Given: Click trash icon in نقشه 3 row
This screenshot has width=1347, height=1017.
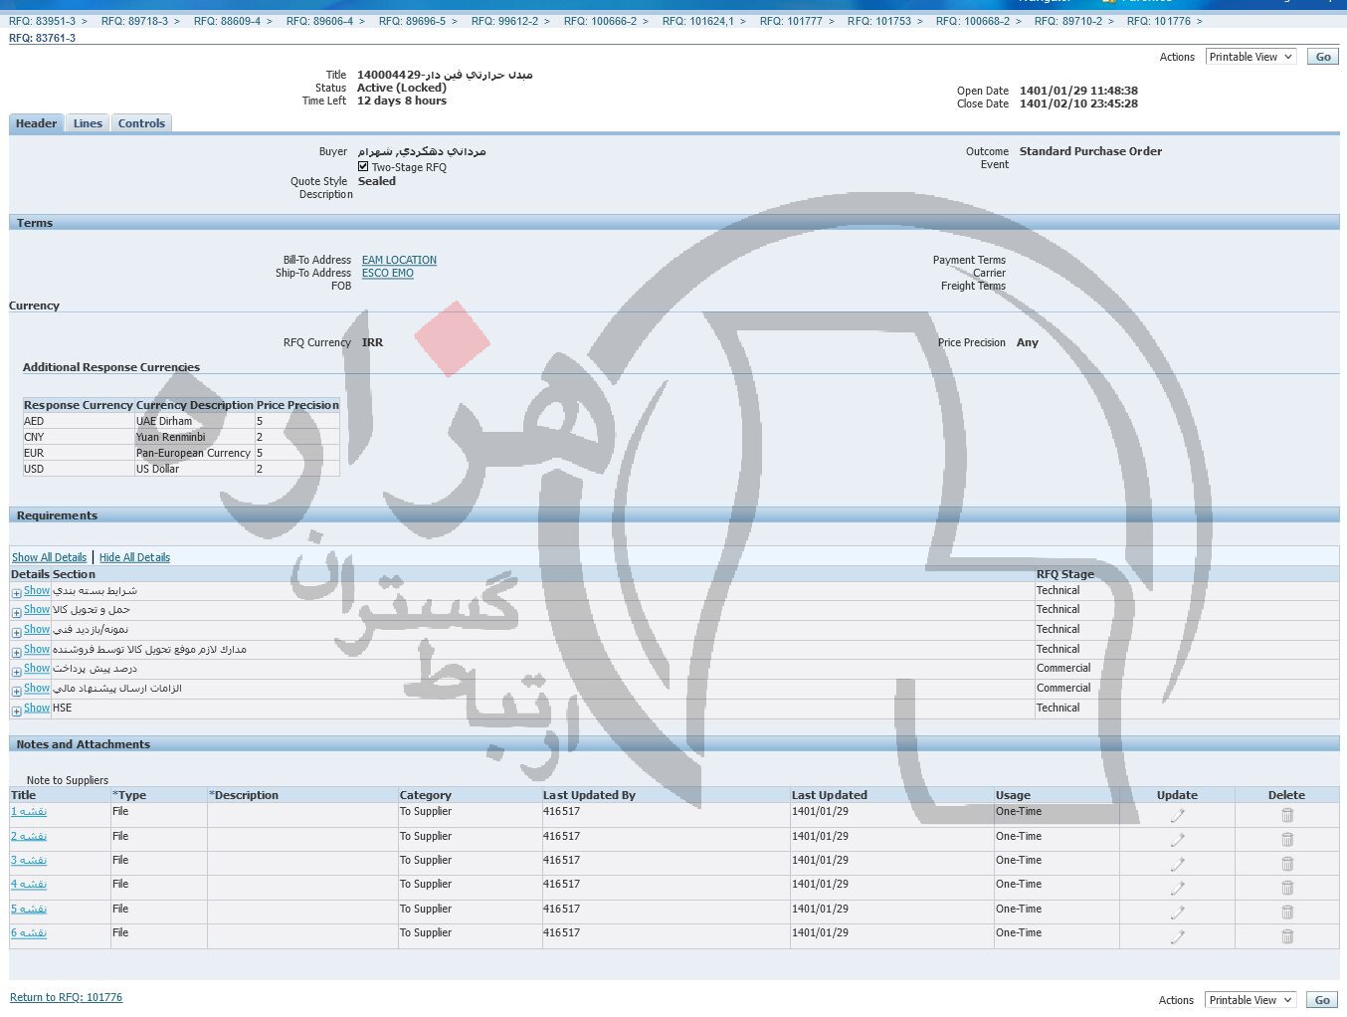Looking at the screenshot, I should (x=1287, y=864).
